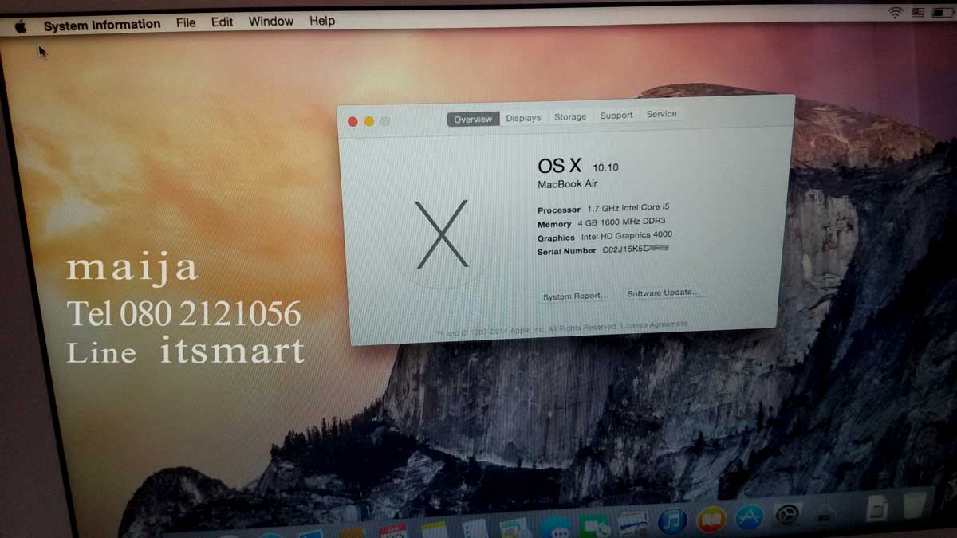Click the '1.7 GHz Intel Core i5' text
Image resolution: width=957 pixels, height=538 pixels.
[628, 208]
